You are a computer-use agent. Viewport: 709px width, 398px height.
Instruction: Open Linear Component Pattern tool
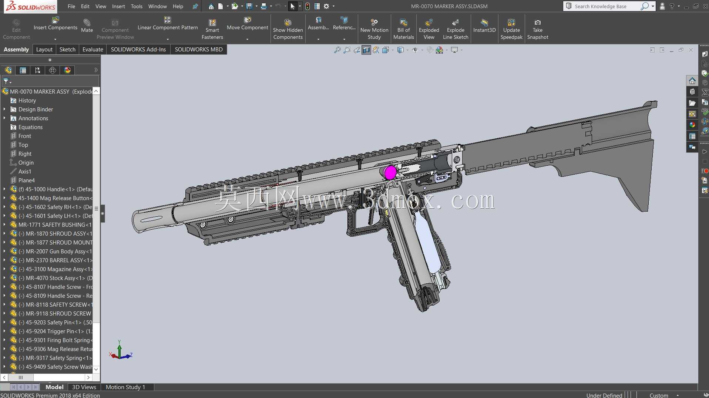(168, 24)
